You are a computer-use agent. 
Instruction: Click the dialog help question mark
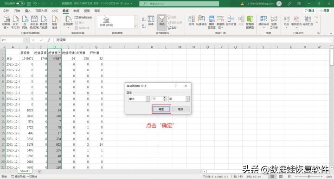click(176, 86)
